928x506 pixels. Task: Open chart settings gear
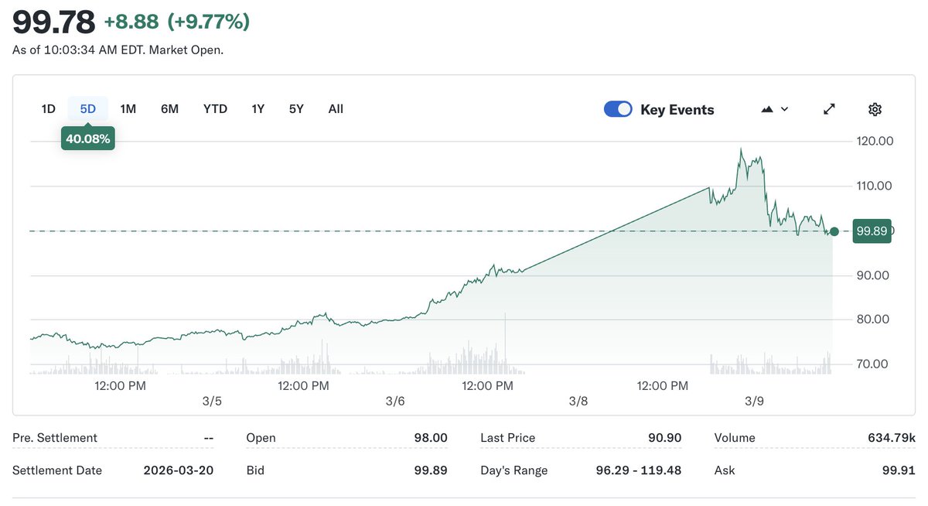click(875, 109)
